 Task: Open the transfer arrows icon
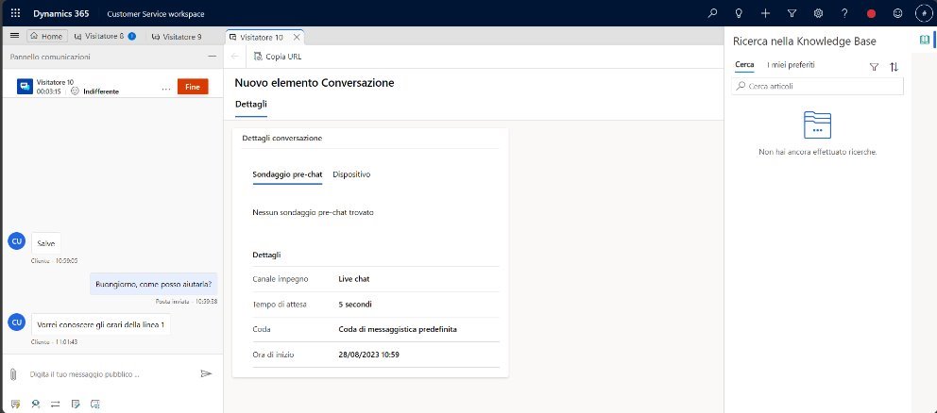56,405
